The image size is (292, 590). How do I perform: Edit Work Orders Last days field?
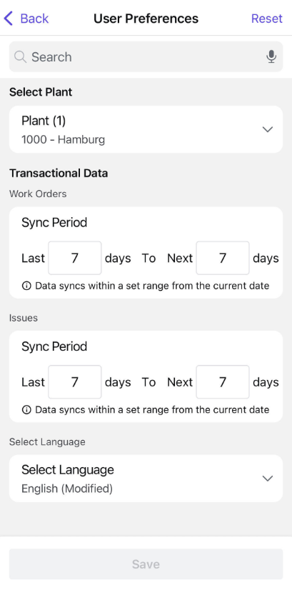click(75, 258)
